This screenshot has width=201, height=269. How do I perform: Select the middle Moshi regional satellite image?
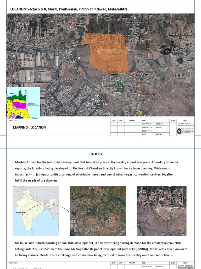(x=98, y=211)
